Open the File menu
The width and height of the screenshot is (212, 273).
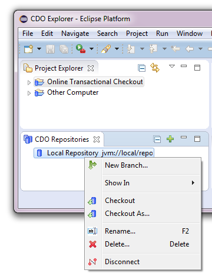tap(28, 34)
